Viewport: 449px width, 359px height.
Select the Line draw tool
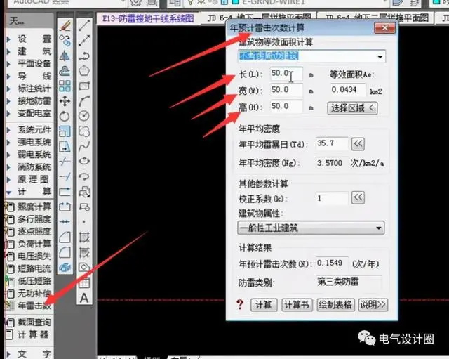coord(84,25)
